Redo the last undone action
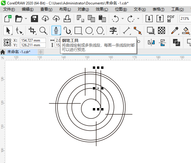191x163 pixels. pyautogui.click(x=131, y=19)
